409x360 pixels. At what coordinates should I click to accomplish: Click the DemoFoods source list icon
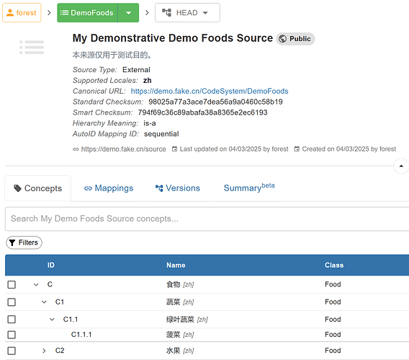pos(64,13)
